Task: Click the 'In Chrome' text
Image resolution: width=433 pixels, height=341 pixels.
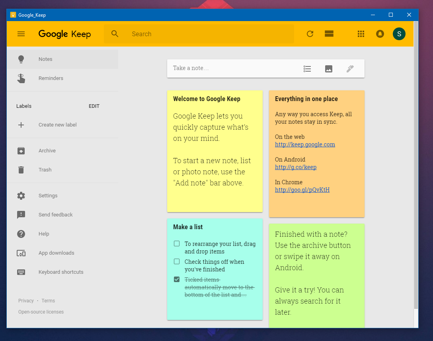Action: [289, 182]
